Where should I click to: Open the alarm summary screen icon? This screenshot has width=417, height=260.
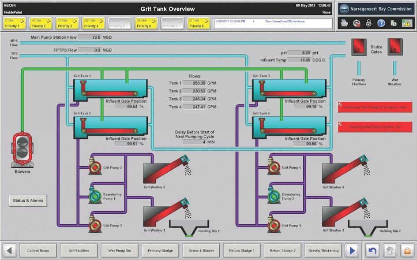pyautogui.click(x=406, y=23)
